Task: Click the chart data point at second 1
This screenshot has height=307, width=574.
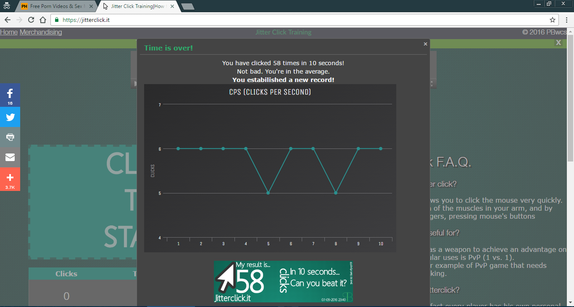Action: click(178, 148)
